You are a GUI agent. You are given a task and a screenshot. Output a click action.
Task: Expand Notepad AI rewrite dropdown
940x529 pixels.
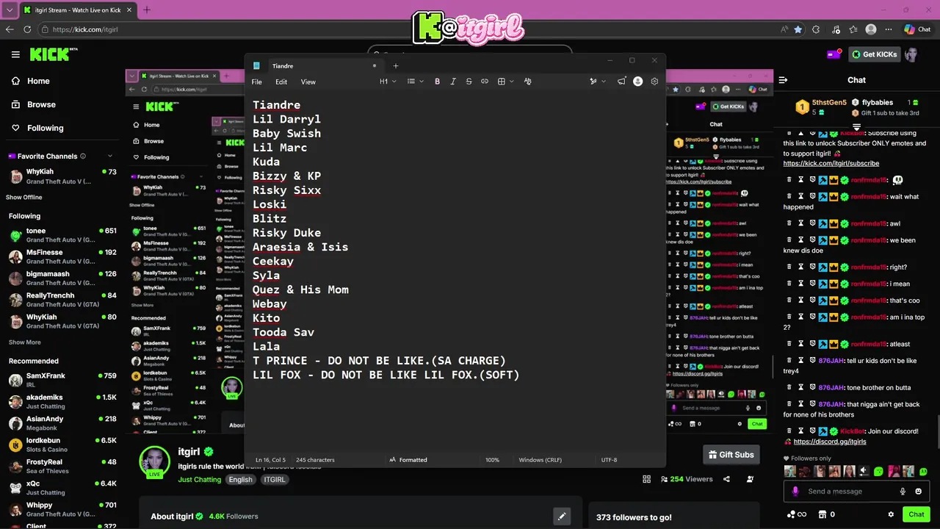pos(598,82)
